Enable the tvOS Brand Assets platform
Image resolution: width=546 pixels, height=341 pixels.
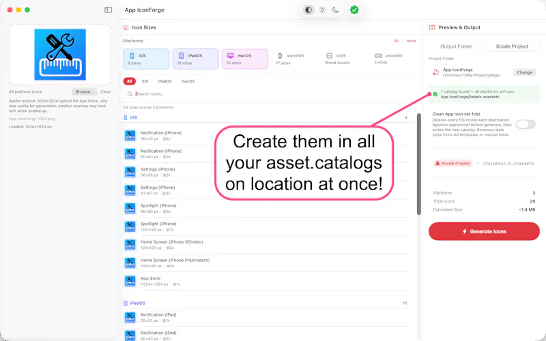[x=344, y=59]
